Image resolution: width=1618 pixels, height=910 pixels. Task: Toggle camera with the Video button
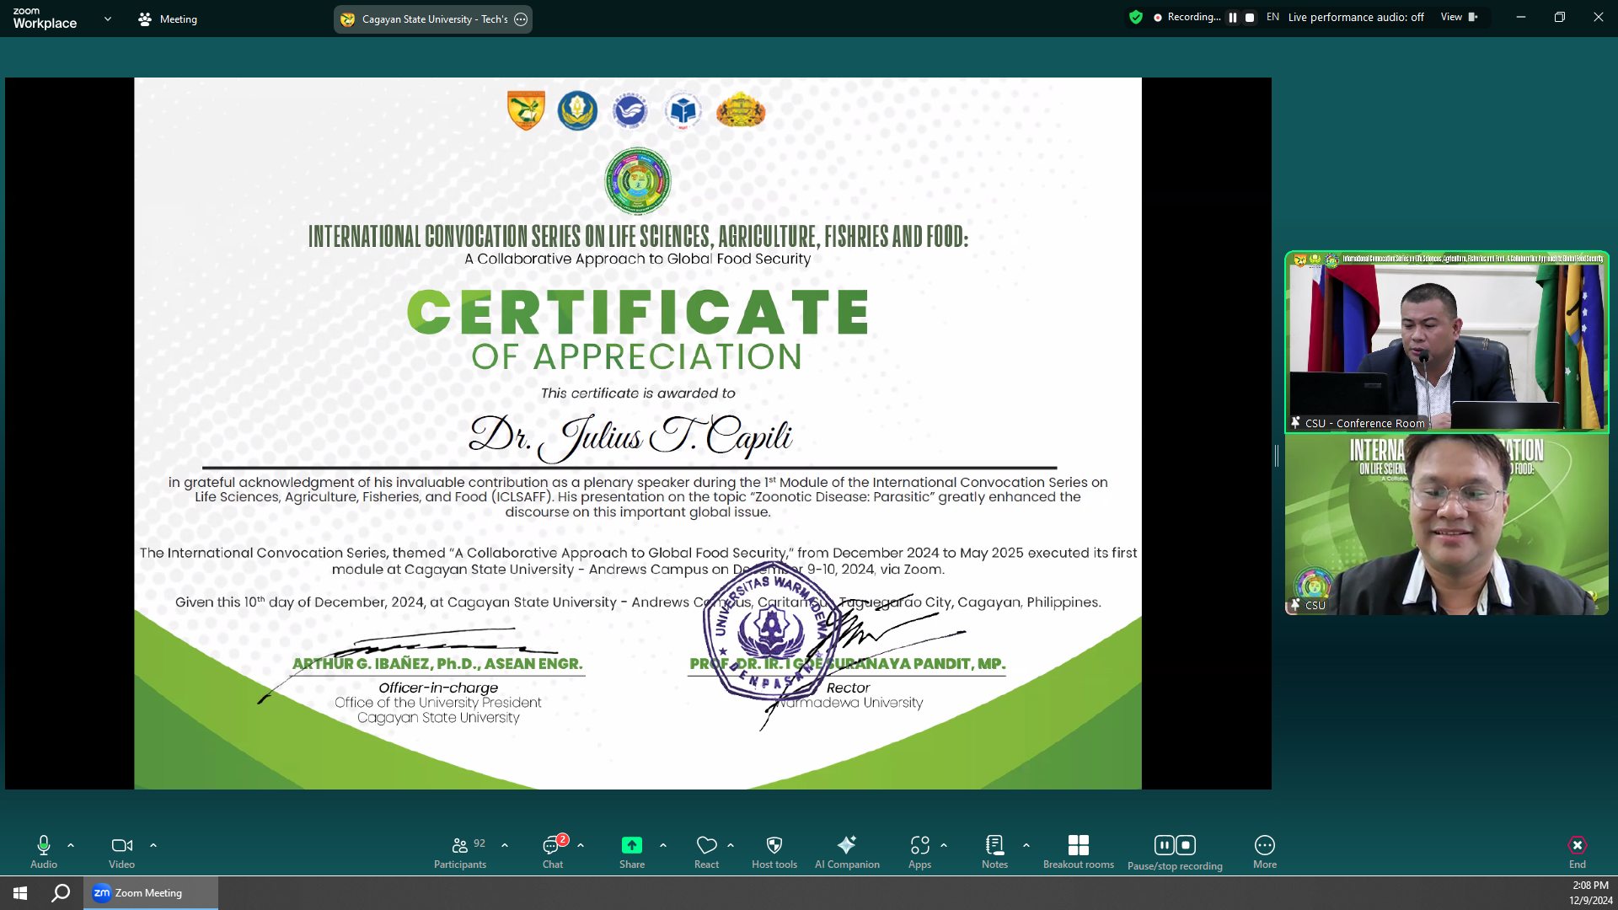(121, 846)
